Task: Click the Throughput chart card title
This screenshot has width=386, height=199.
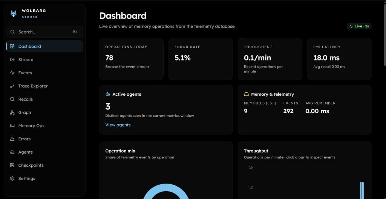Action: coord(256,151)
